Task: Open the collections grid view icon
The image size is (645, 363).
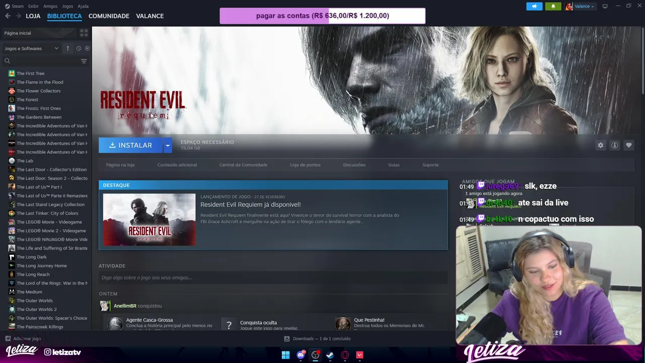Action: 84,33
